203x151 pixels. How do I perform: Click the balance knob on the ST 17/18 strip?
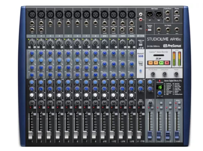[141, 103]
